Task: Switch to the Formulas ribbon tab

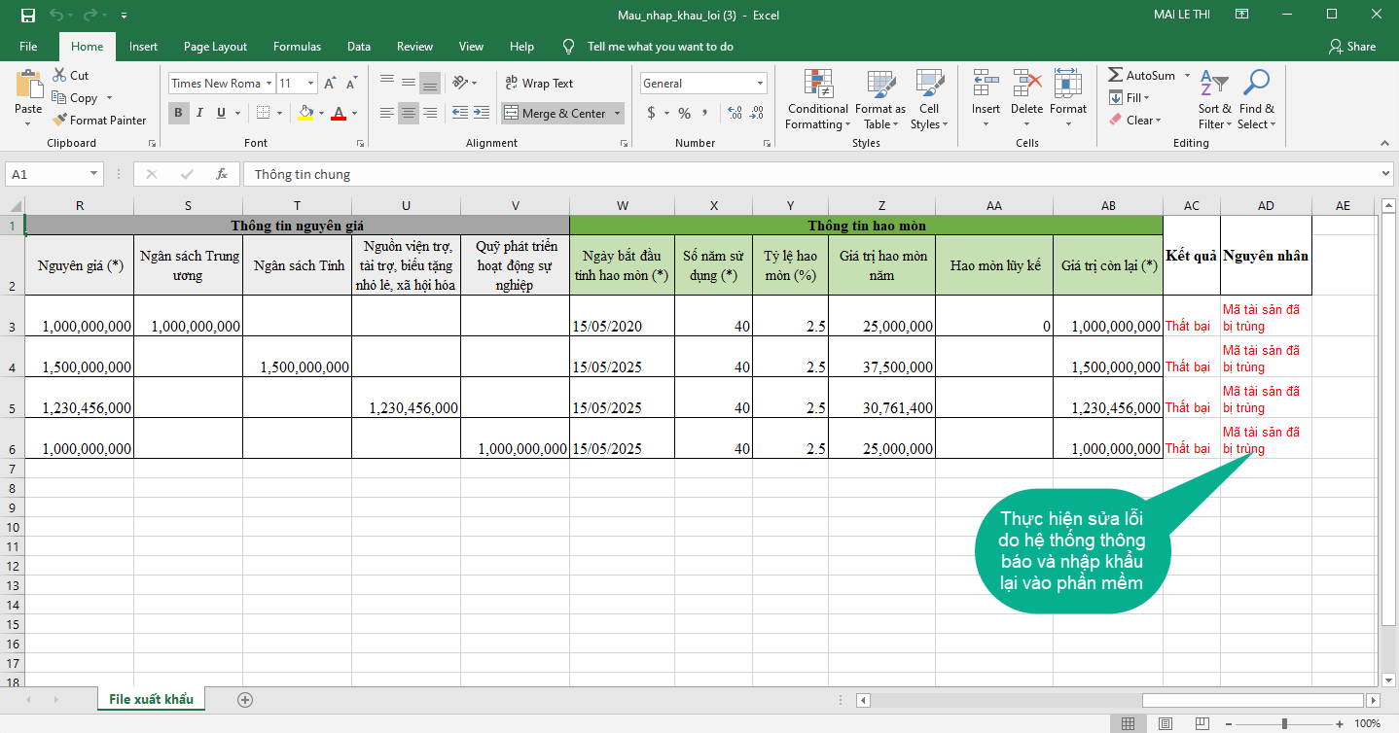Action: [x=297, y=47]
